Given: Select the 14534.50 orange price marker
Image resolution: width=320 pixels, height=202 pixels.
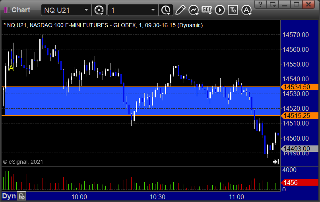Looking at the screenshot, I should tap(299, 87).
